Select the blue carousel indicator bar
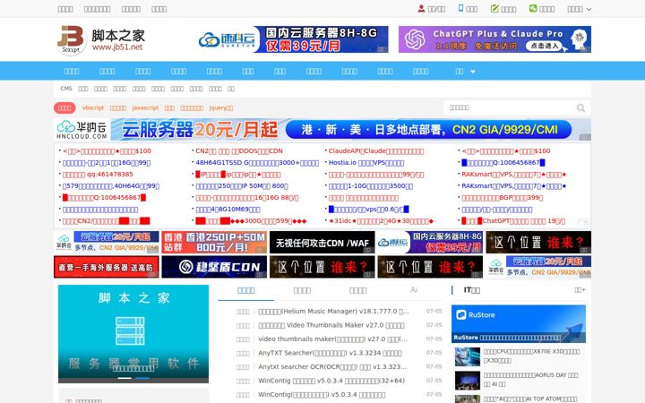The height and width of the screenshot is (403, 645). tap(142, 378)
